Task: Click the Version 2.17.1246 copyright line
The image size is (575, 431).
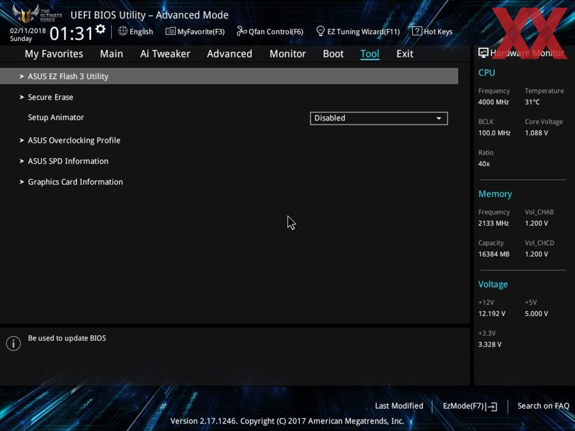Action: [287, 421]
